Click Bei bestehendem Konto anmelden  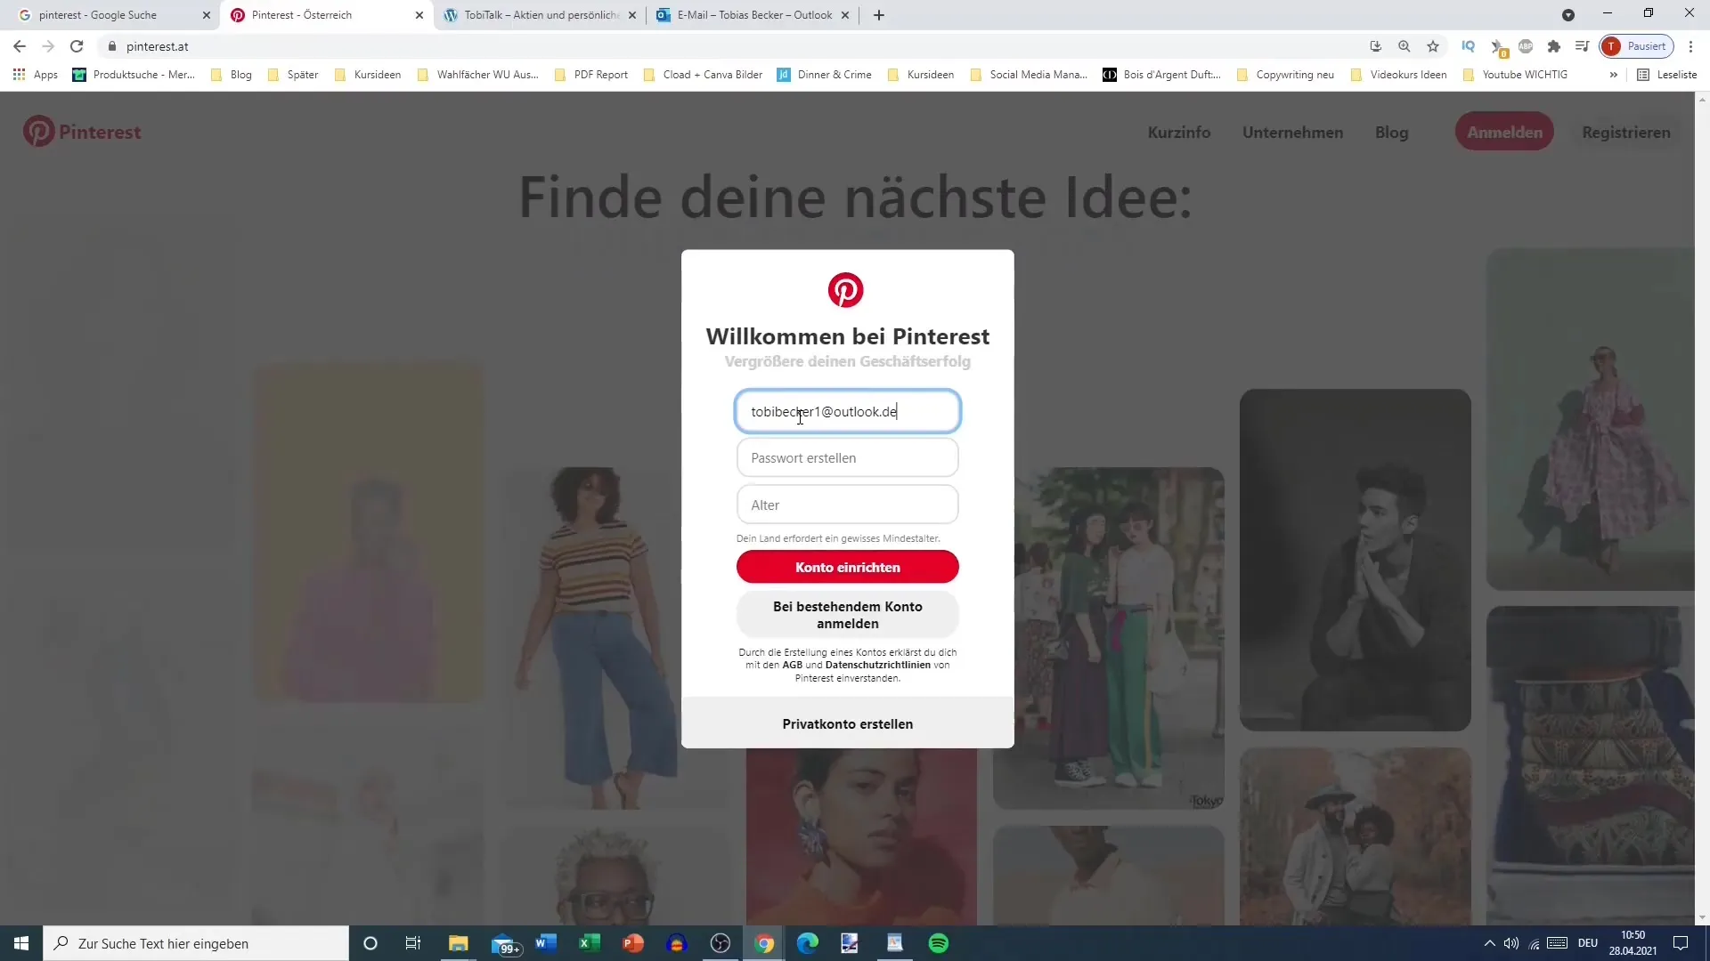coord(848,615)
